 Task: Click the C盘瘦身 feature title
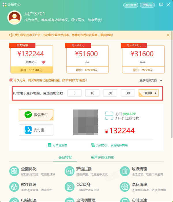[x=83, y=184]
